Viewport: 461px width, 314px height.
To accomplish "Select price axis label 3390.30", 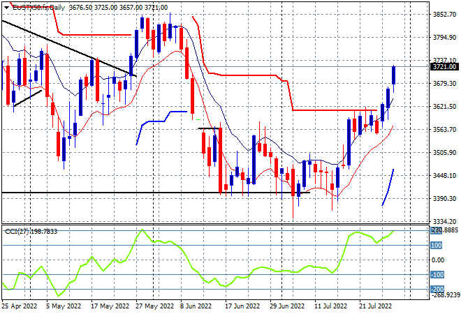I will (444, 199).
